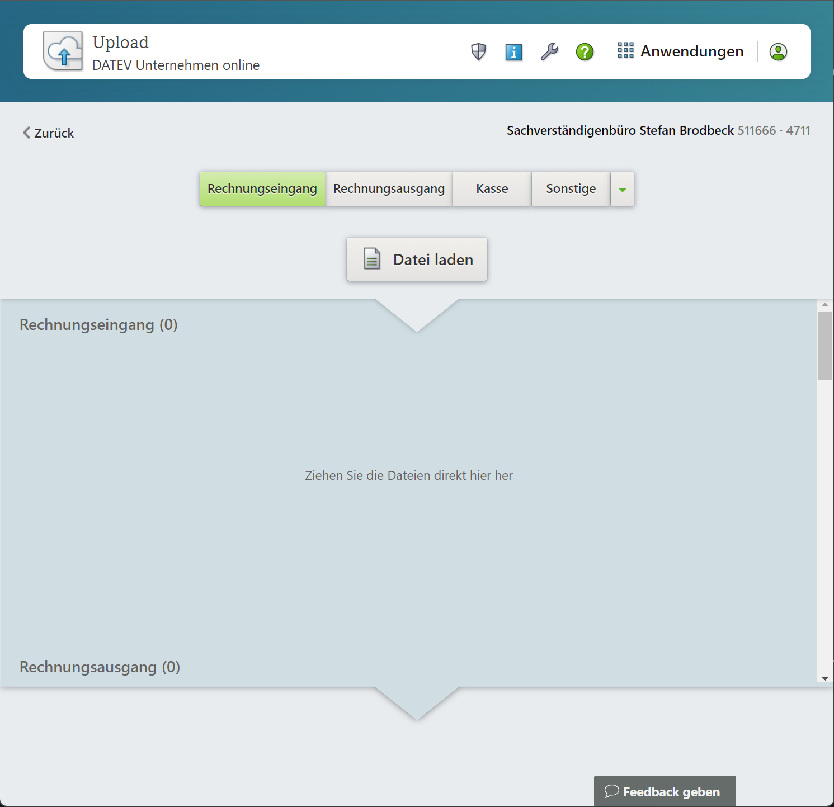Open the wrench settings icon
Viewport: 834px width, 807px height.
549,52
